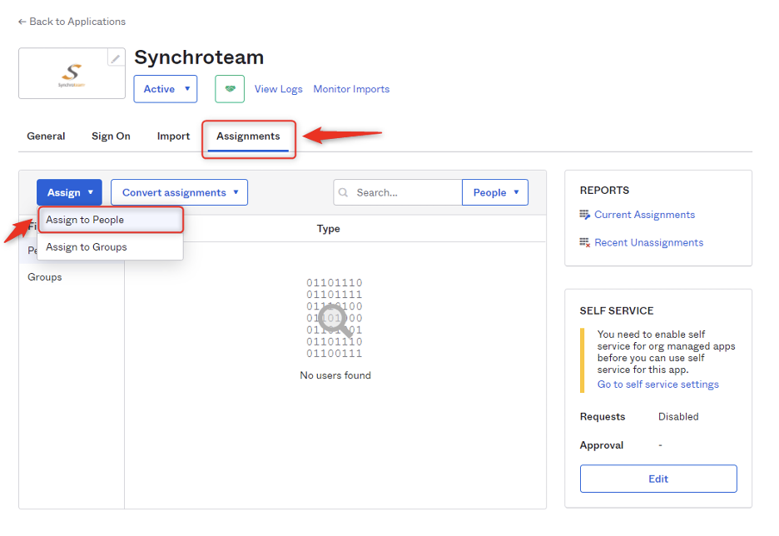Open the Monitor Imports link
779x536 pixels.
pos(351,89)
